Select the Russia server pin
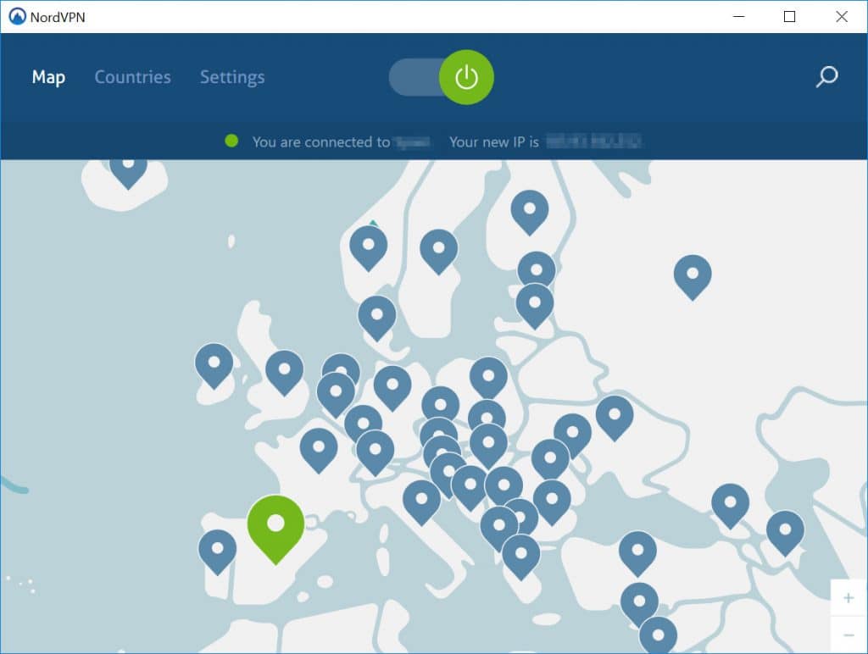Screen dimensions: 868x654 [x=692, y=273]
